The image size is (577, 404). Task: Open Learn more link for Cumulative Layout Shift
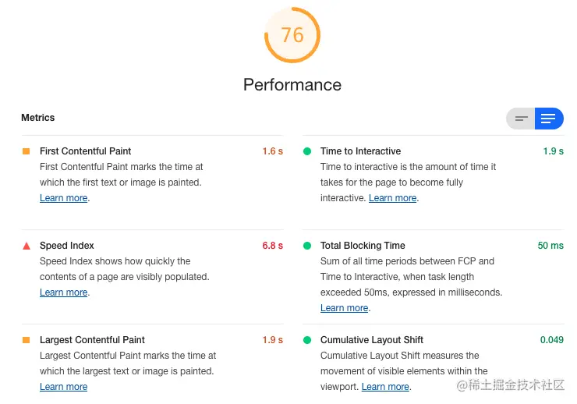tap(385, 387)
